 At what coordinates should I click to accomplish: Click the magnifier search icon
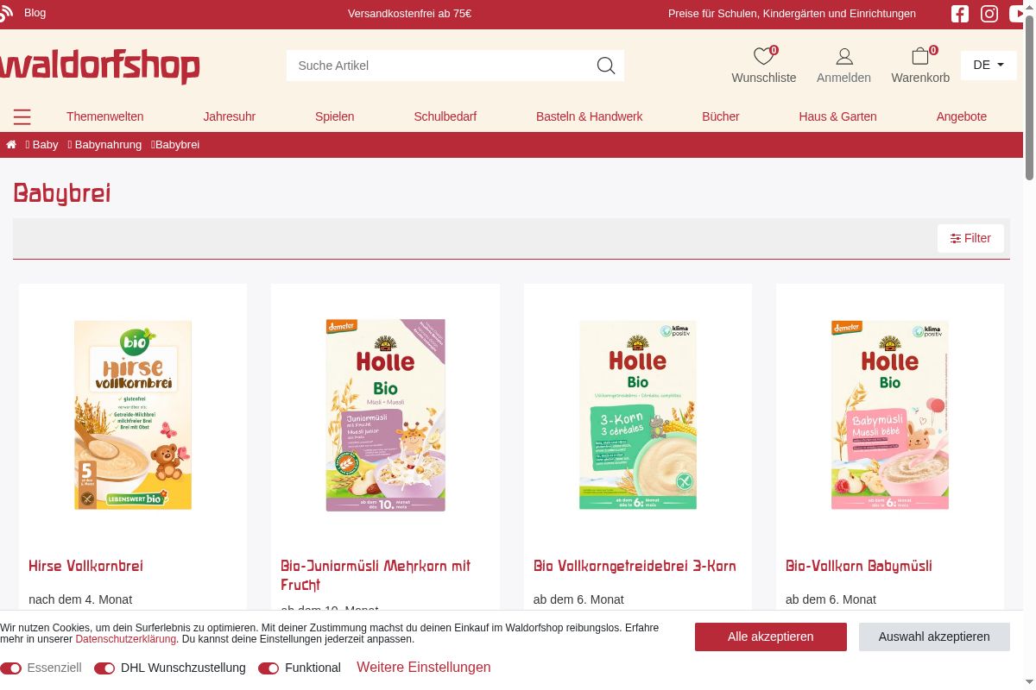tap(606, 66)
